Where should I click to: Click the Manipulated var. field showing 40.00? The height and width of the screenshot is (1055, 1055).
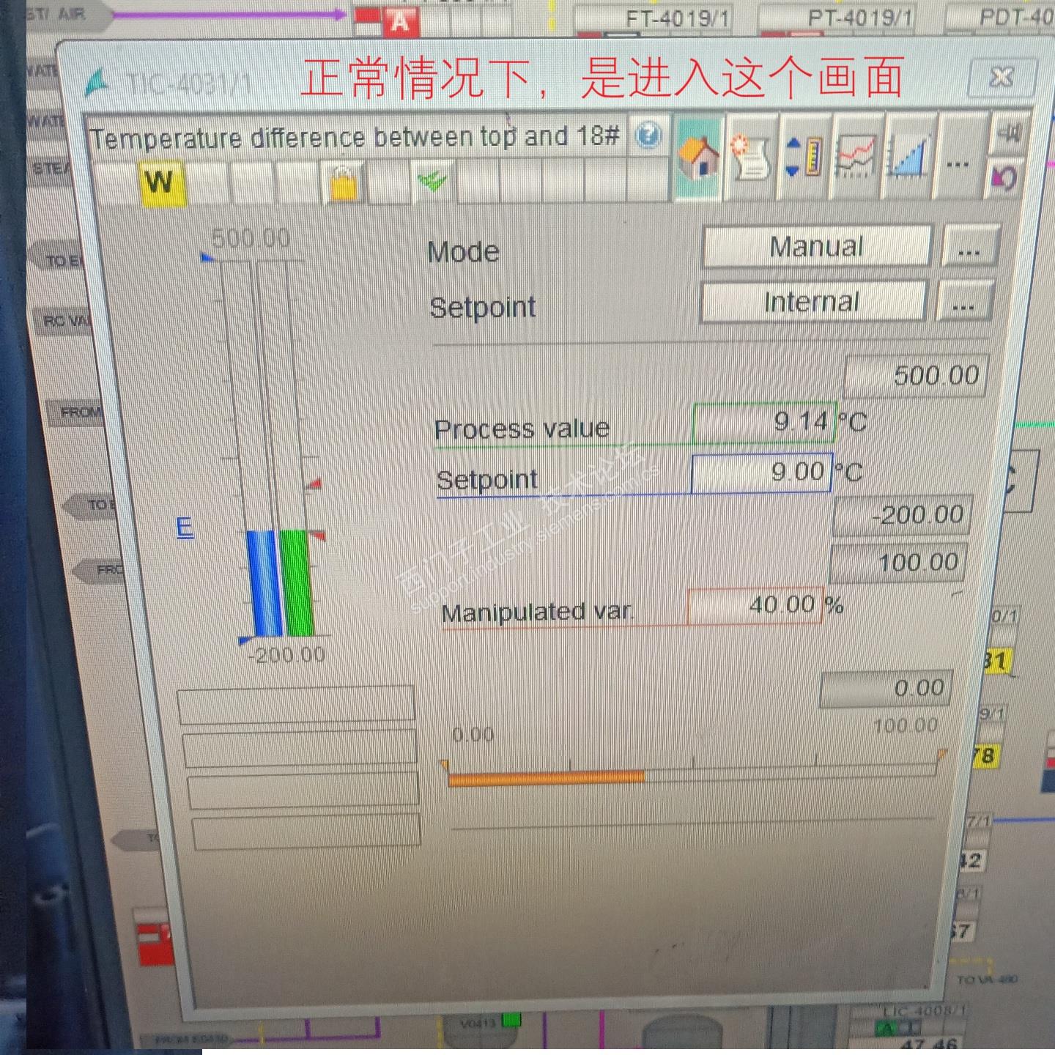coord(755,604)
